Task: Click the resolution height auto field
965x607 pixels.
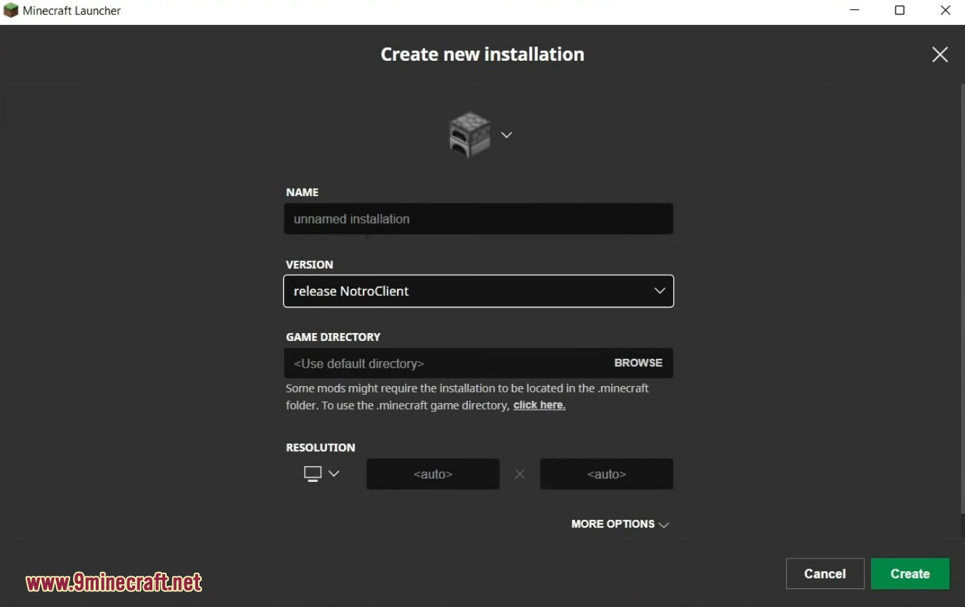Action: (x=606, y=474)
